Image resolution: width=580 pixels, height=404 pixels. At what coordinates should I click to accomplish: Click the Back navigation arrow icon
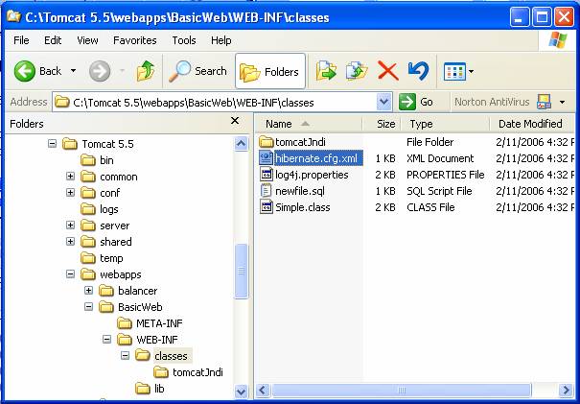coord(26,71)
